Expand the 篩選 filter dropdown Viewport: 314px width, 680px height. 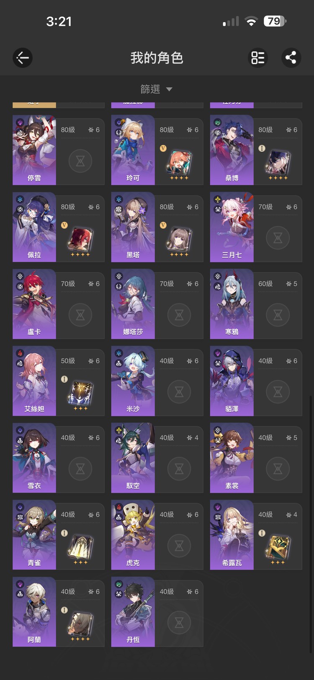point(157,89)
